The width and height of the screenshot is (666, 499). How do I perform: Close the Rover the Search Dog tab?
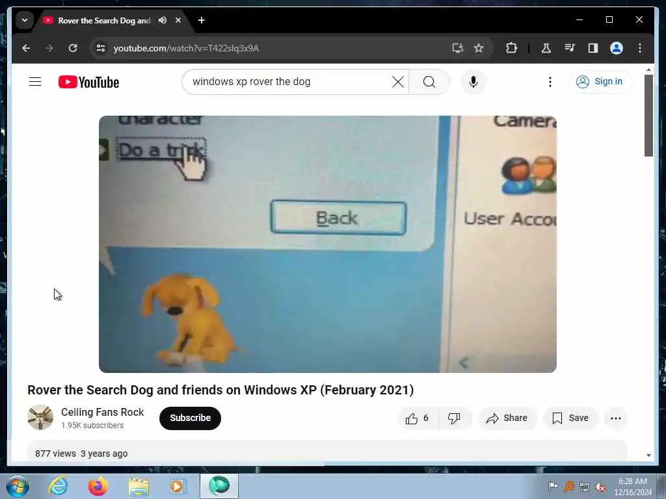point(178,20)
